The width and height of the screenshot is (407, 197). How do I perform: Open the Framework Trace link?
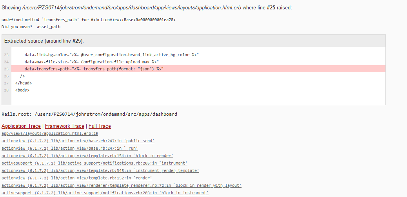(x=65, y=126)
